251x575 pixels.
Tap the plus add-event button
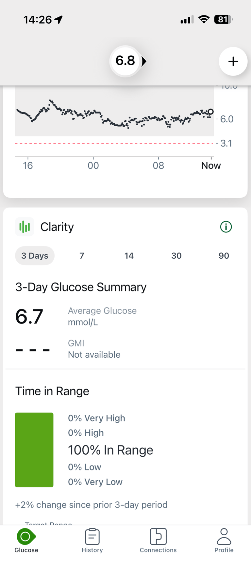click(x=233, y=61)
